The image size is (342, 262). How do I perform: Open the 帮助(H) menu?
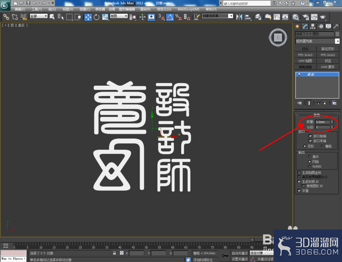pos(211,9)
